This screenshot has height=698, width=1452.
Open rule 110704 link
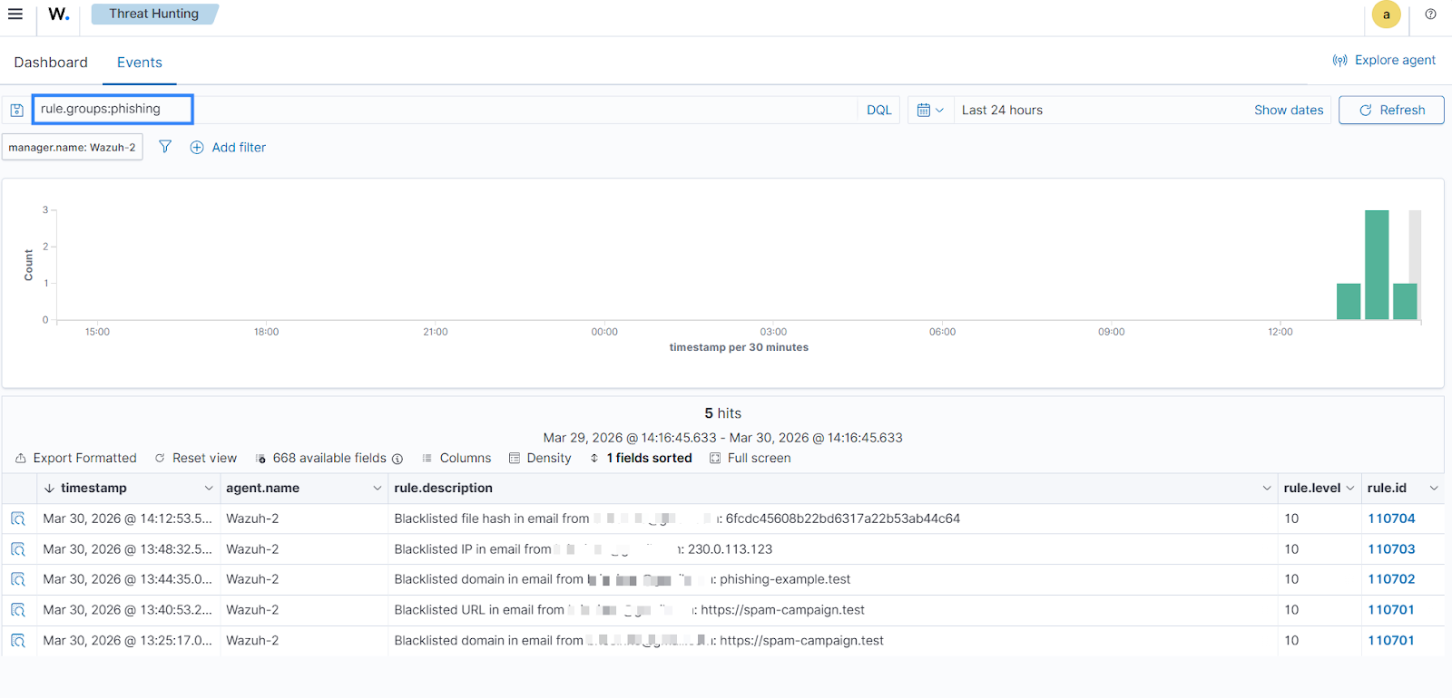click(x=1391, y=519)
